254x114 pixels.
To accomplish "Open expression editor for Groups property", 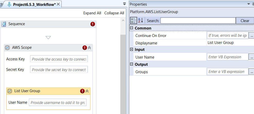I will point(251,72).
